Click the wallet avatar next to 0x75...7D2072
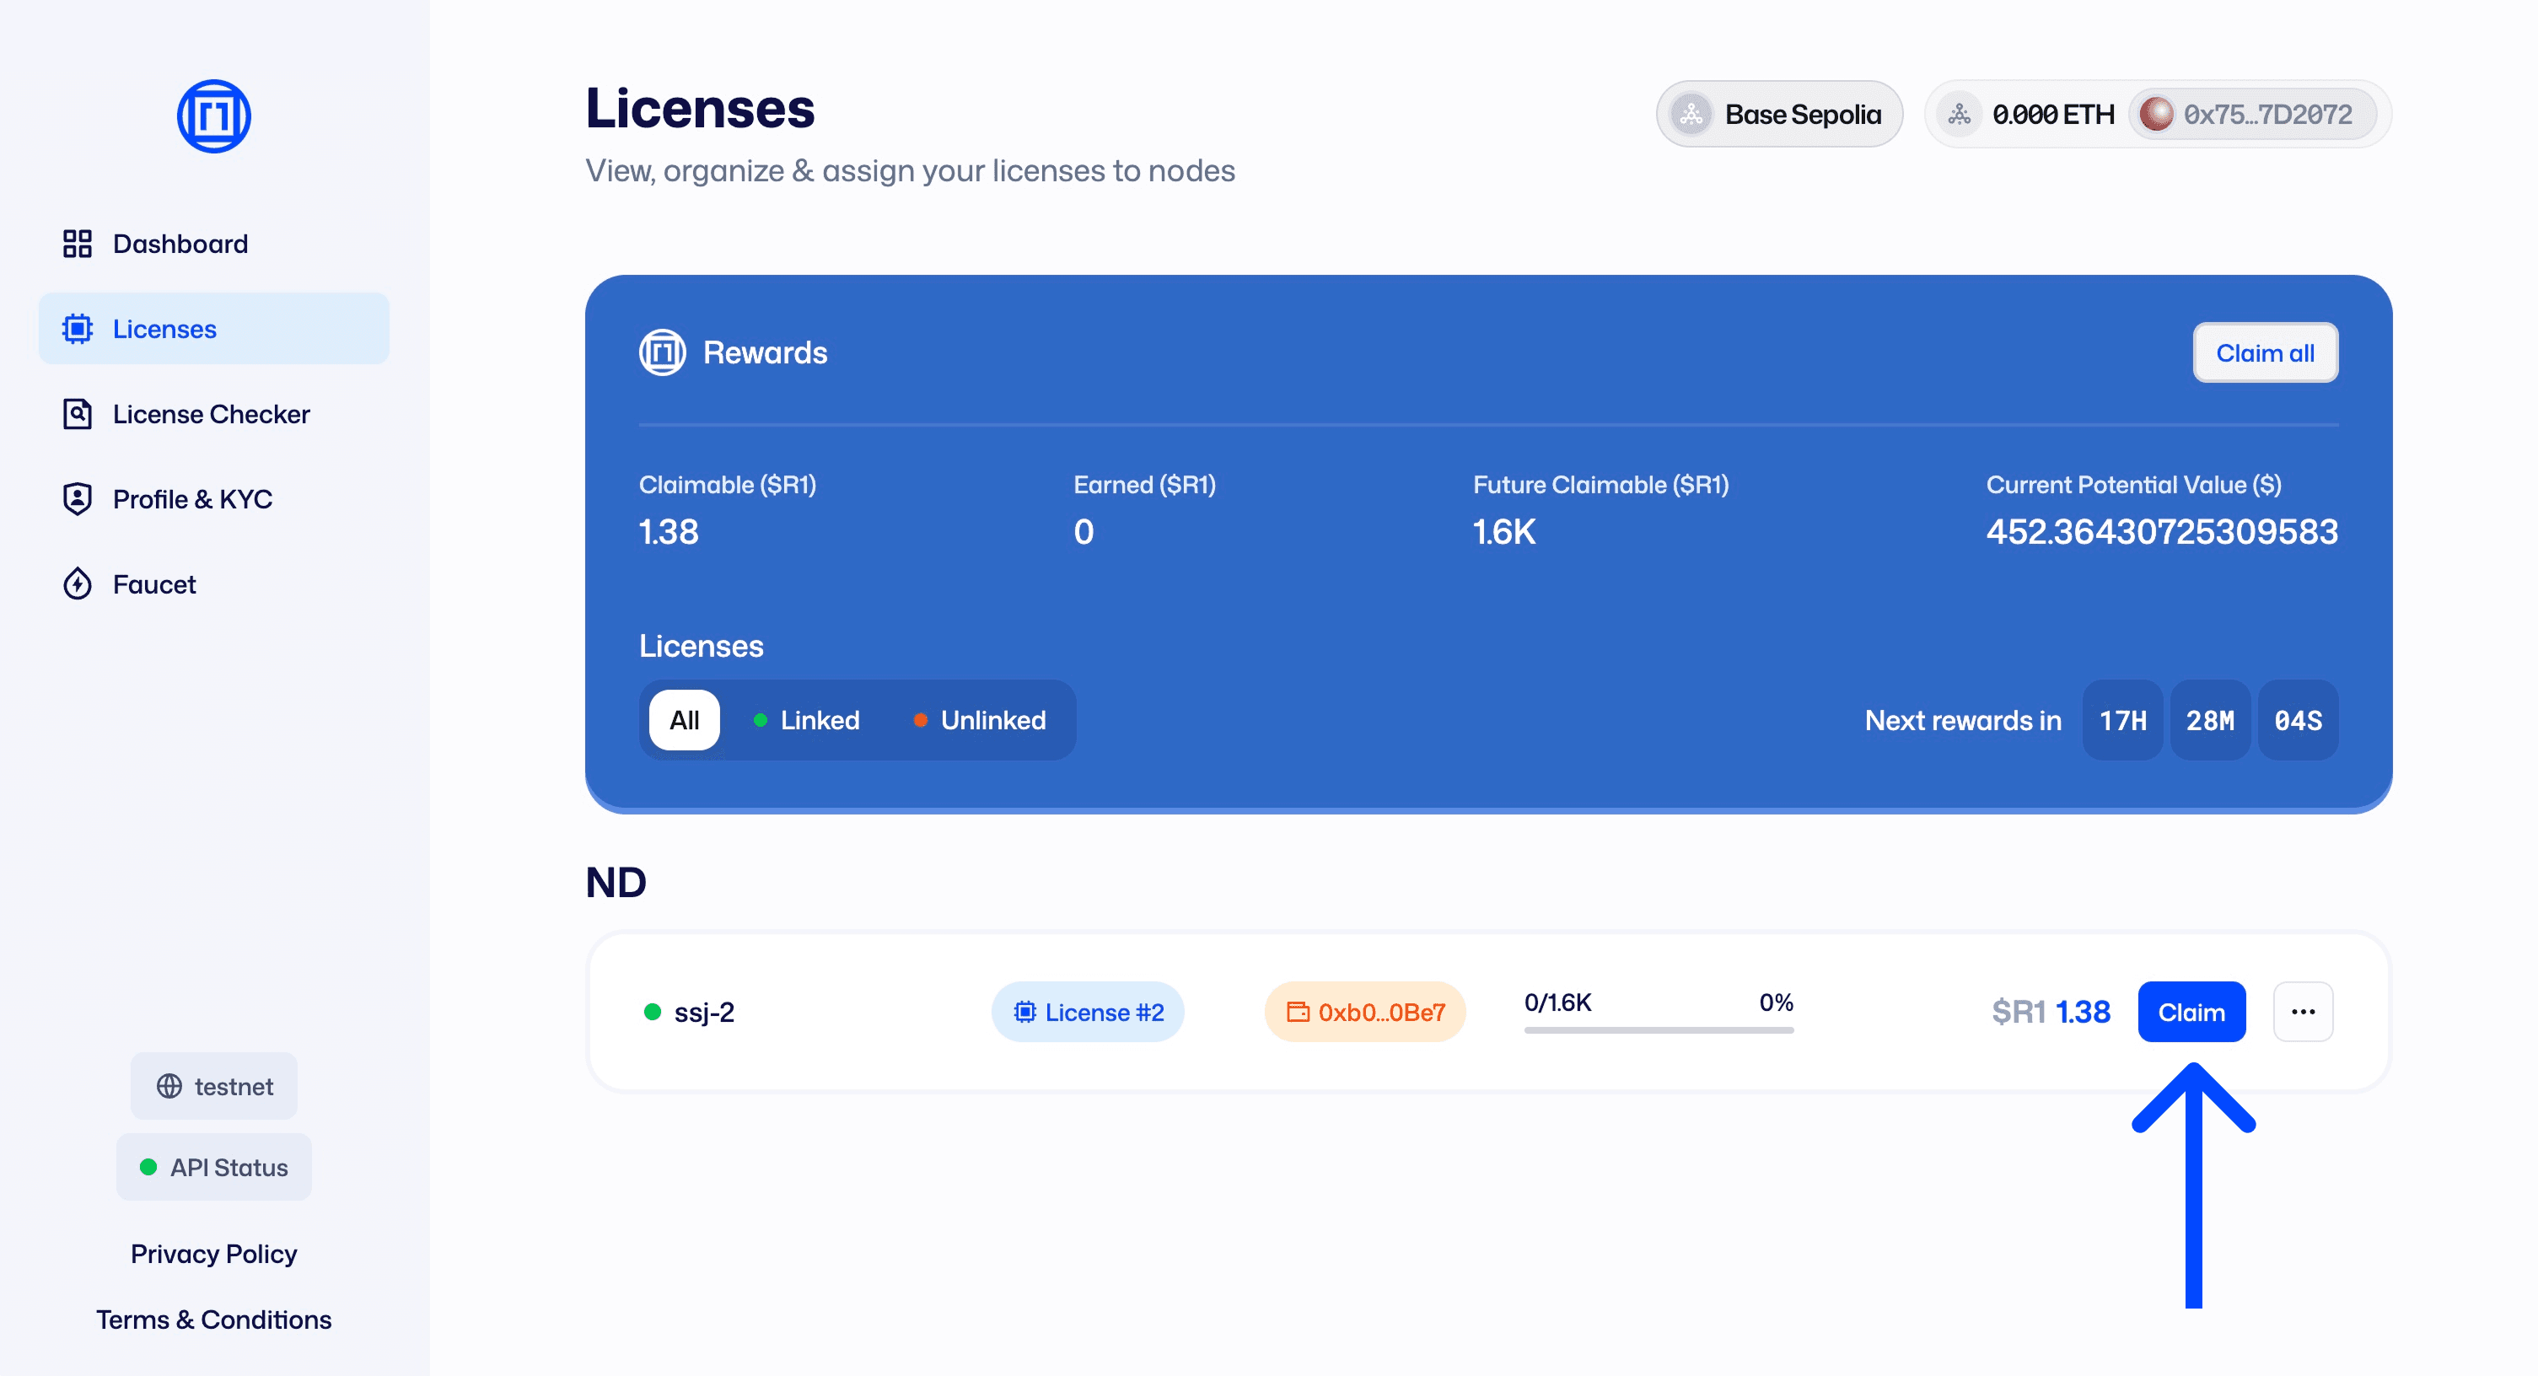The height and width of the screenshot is (1376, 2538). (x=2157, y=115)
